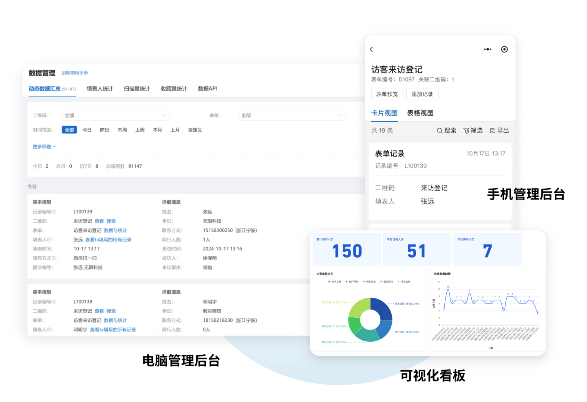Switch to the 表格视图 tab
Image resolution: width=587 pixels, height=402 pixels.
(421, 113)
